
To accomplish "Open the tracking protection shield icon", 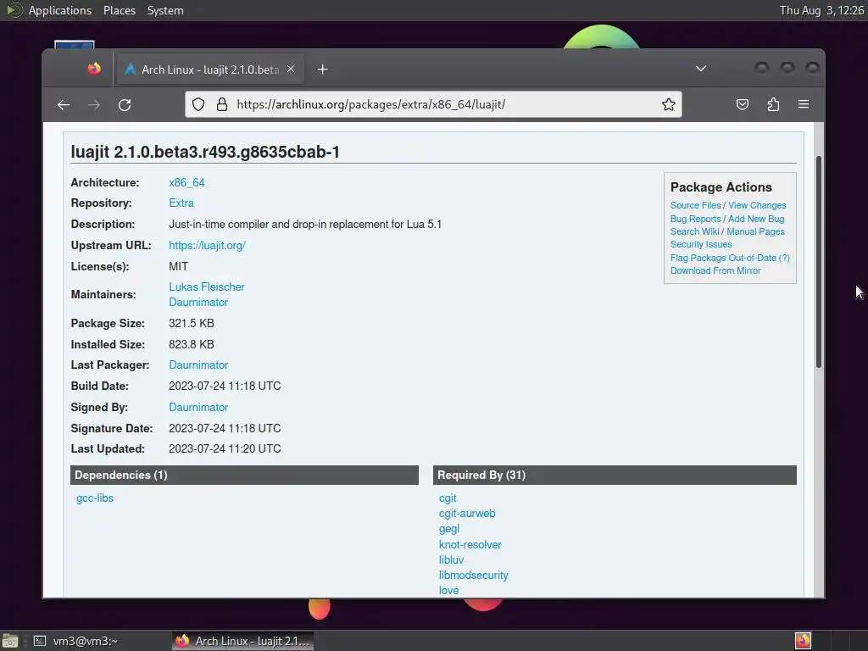I will 198,104.
